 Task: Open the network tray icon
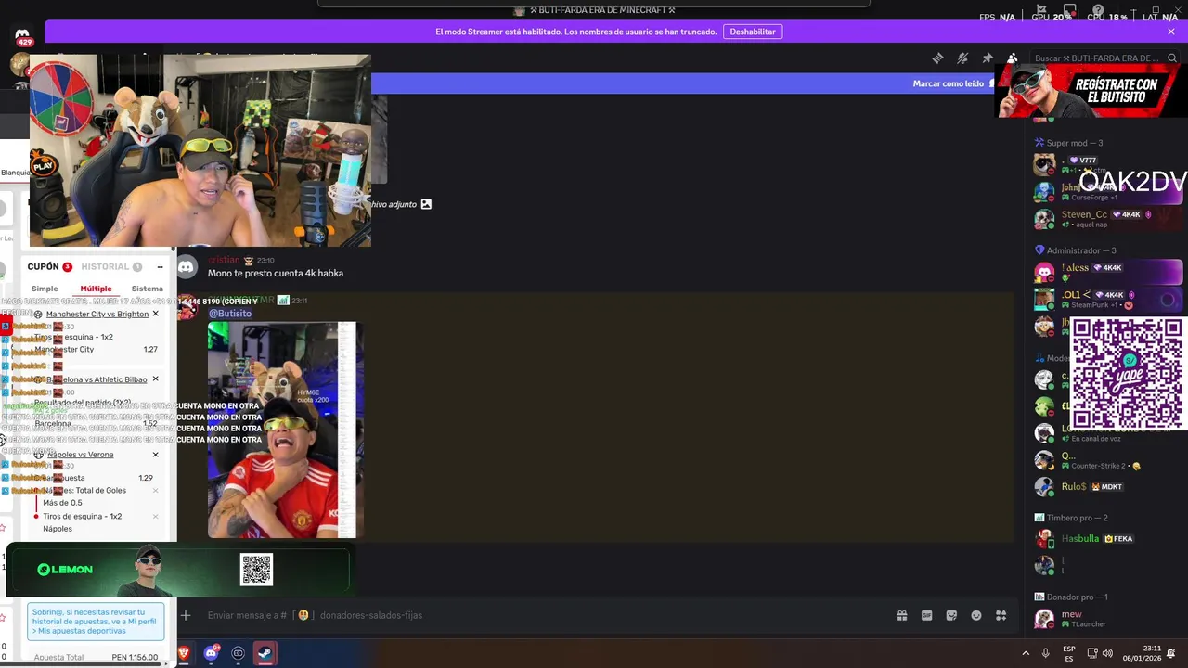click(1092, 653)
